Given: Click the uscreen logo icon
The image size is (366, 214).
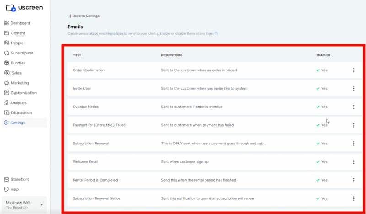Looking at the screenshot, I should tap(11, 8).
